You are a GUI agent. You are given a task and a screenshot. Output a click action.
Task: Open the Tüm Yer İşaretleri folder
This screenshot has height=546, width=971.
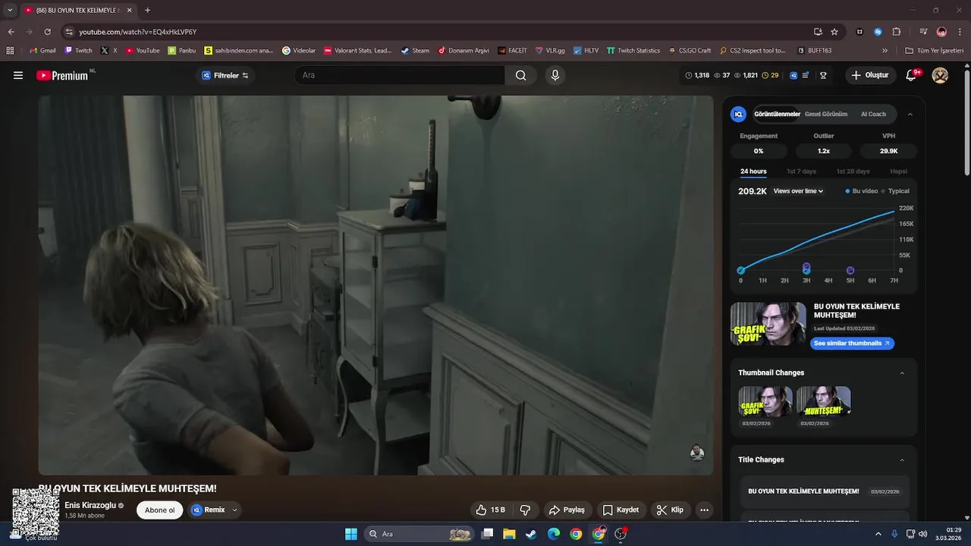click(x=935, y=51)
